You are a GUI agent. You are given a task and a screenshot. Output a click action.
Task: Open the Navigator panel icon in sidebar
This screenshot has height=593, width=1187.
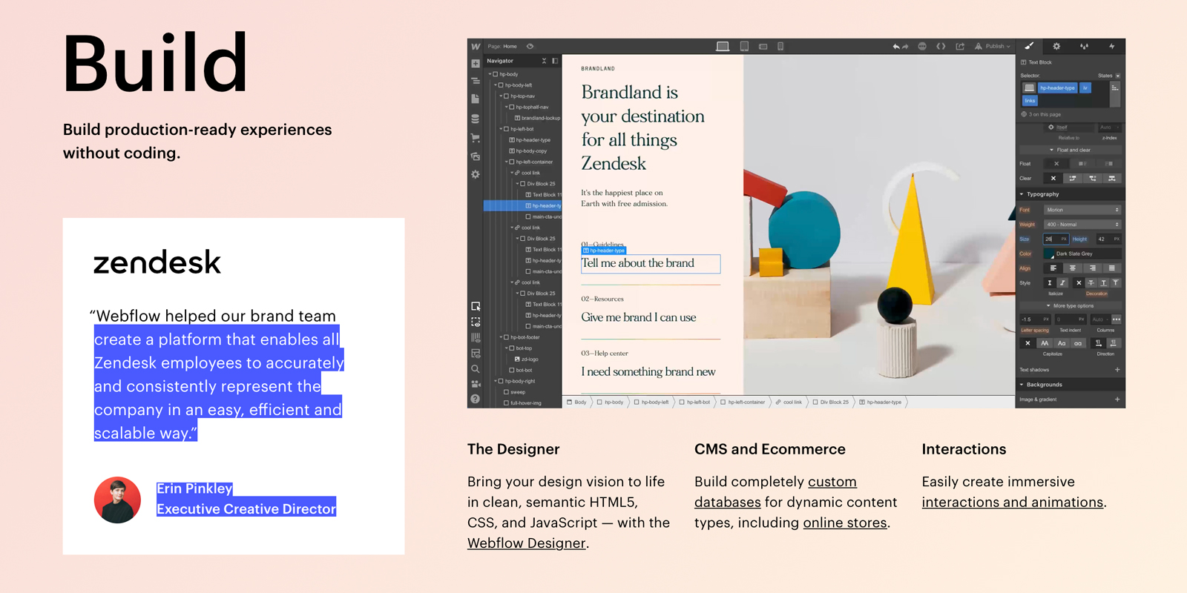476,81
